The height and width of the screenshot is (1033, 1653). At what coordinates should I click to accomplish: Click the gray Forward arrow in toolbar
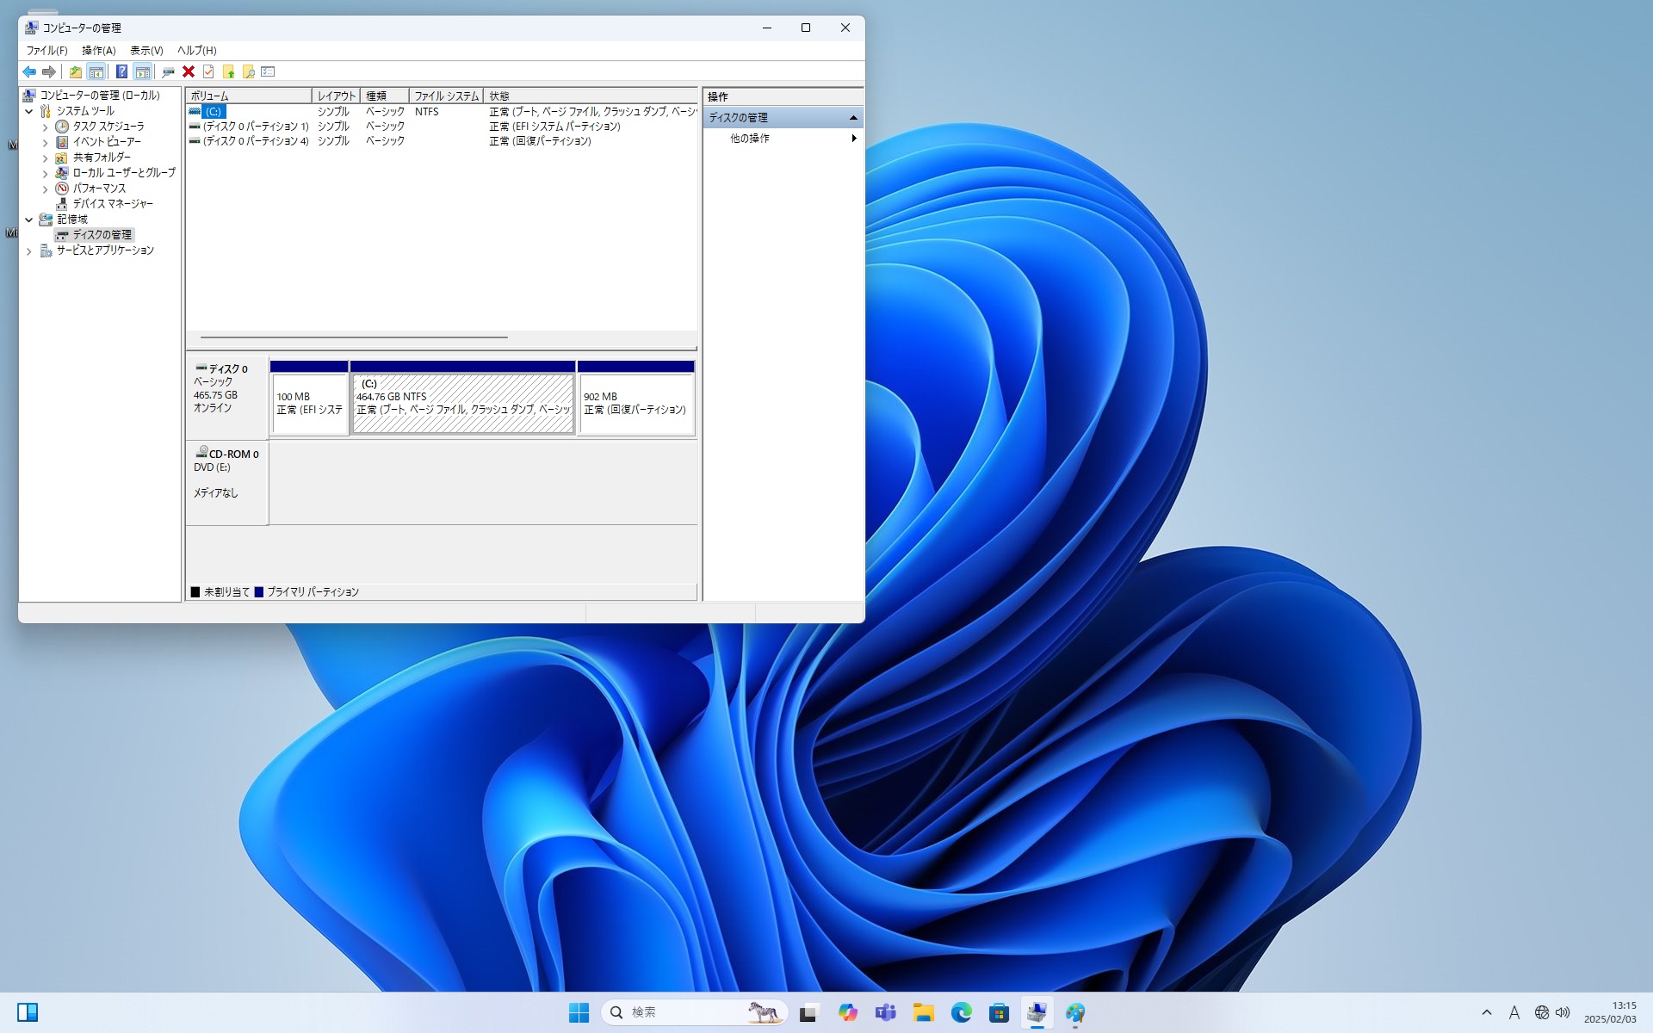pyautogui.click(x=49, y=71)
